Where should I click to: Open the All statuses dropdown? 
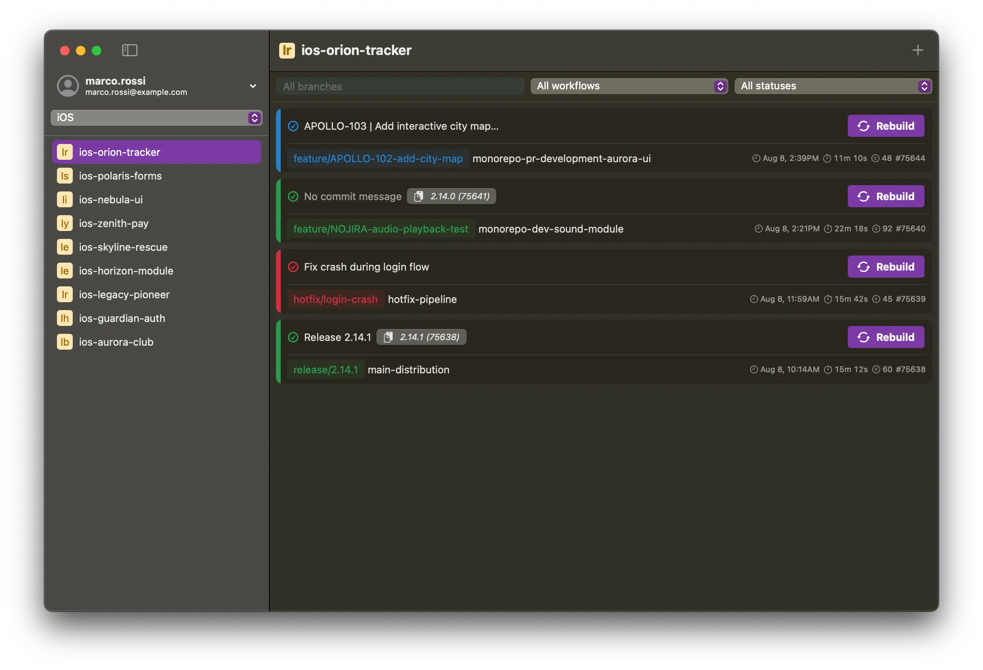[832, 86]
